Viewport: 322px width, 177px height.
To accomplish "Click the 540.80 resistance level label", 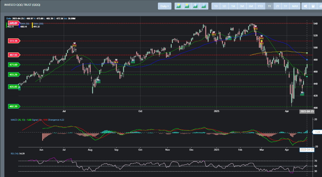I will pos(14,23).
